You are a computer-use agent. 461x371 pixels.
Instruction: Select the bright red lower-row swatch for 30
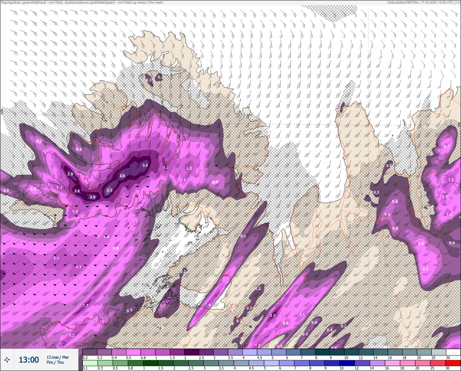tap(453, 363)
